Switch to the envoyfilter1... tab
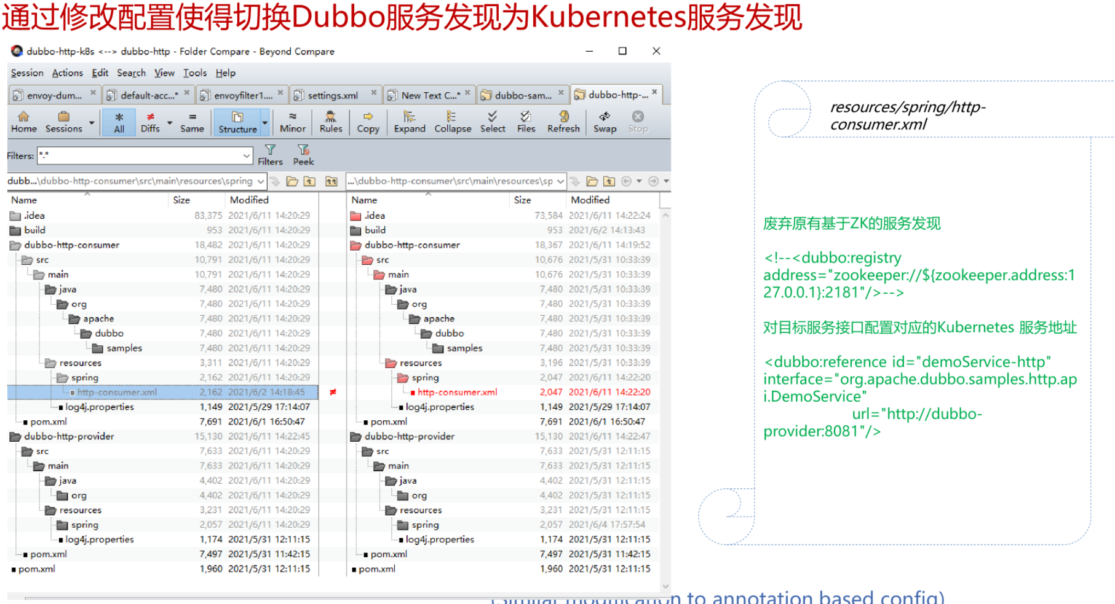 point(242,95)
